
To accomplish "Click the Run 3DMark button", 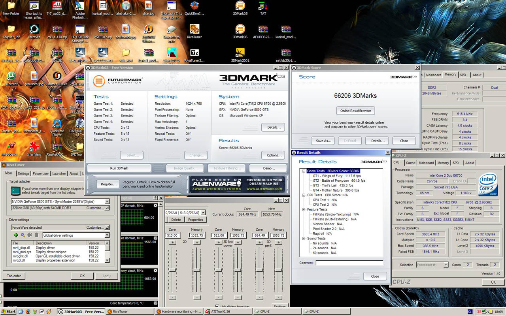I will [119, 168].
